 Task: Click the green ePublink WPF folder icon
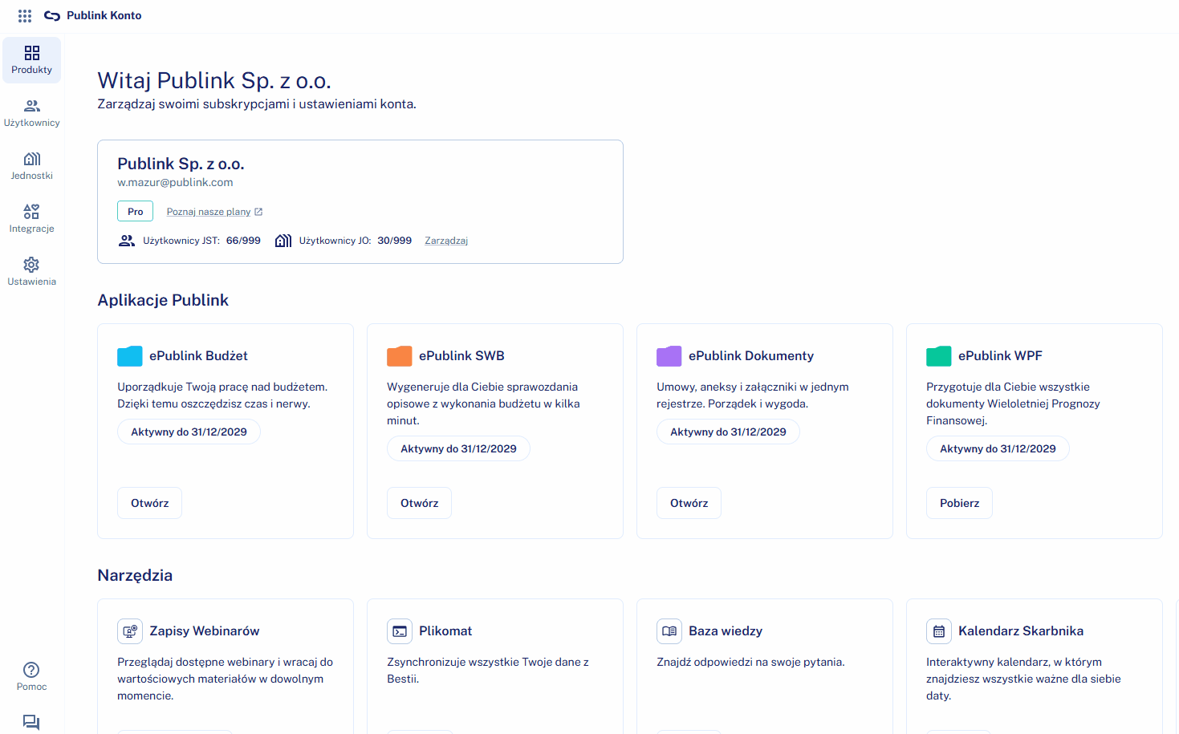(x=939, y=356)
